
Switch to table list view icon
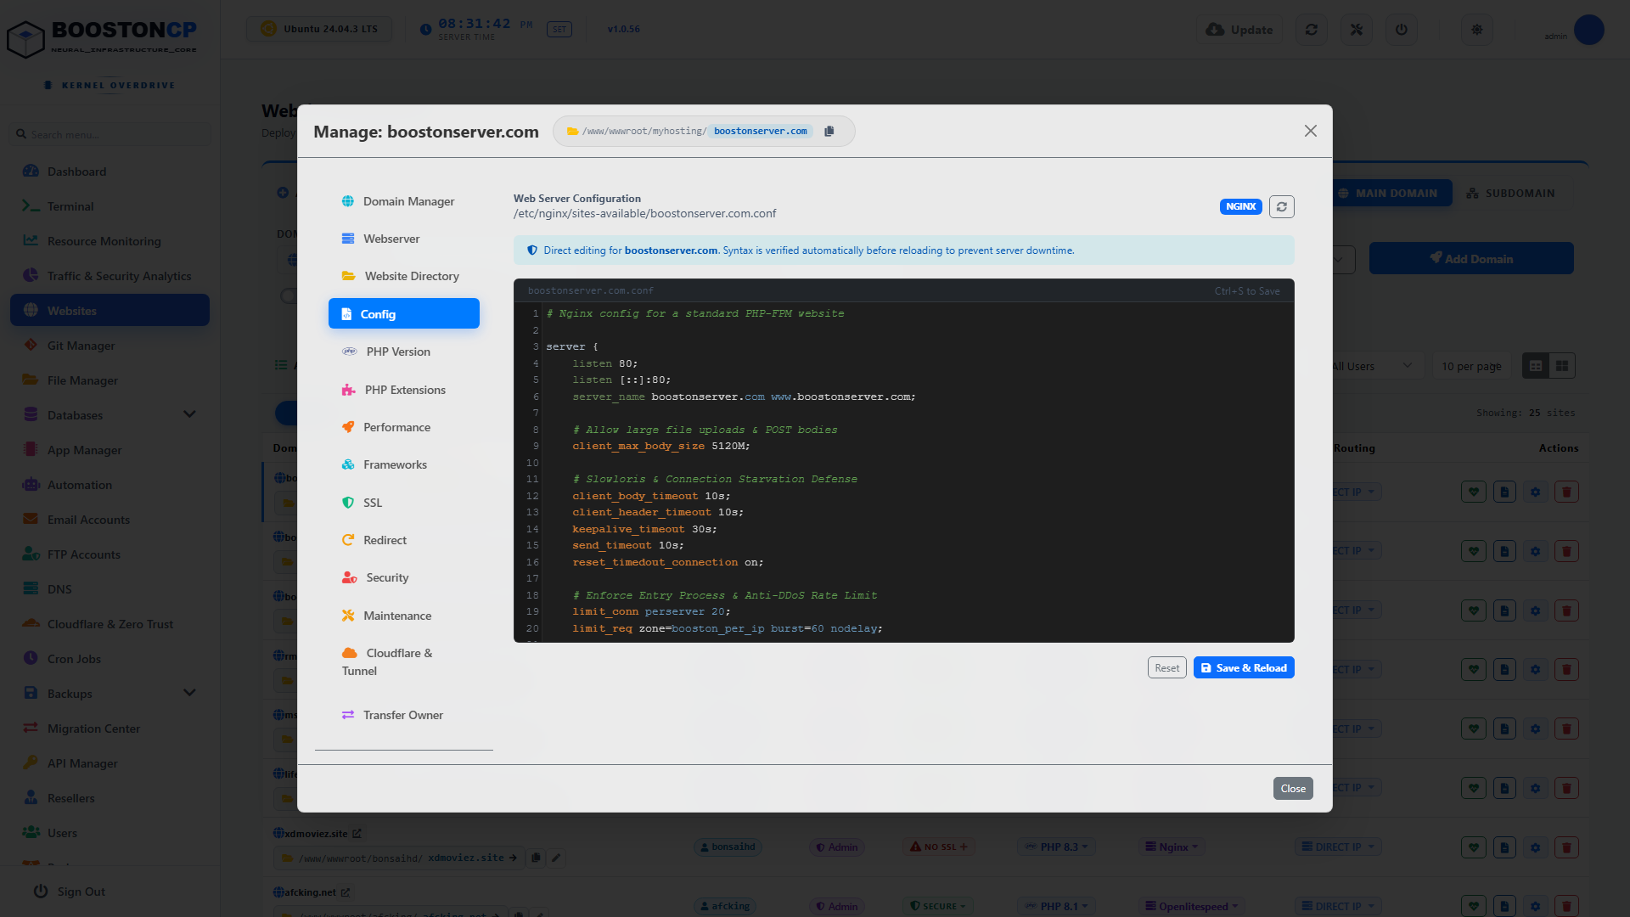tap(1536, 366)
